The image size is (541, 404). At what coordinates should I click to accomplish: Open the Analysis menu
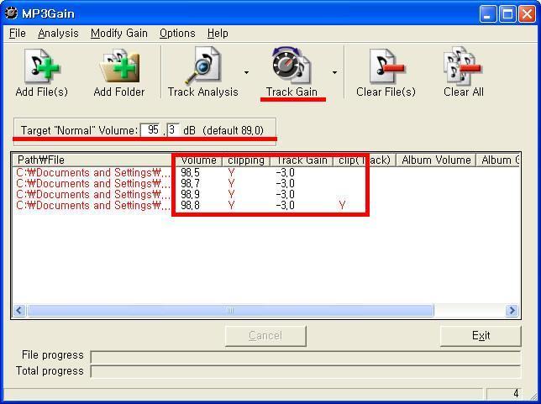(58, 34)
